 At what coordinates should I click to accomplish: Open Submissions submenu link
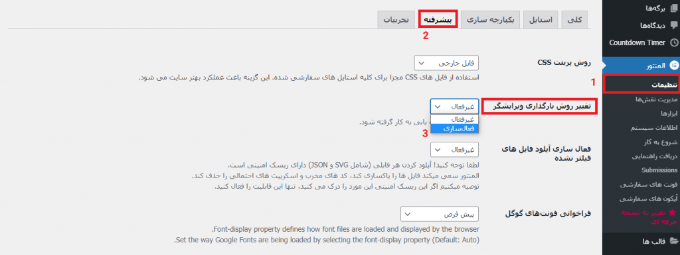click(x=659, y=170)
